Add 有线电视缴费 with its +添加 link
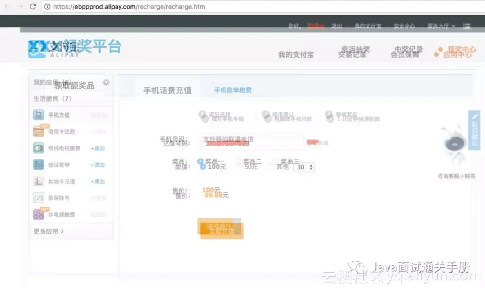The width and height of the screenshot is (485, 288). (x=98, y=148)
